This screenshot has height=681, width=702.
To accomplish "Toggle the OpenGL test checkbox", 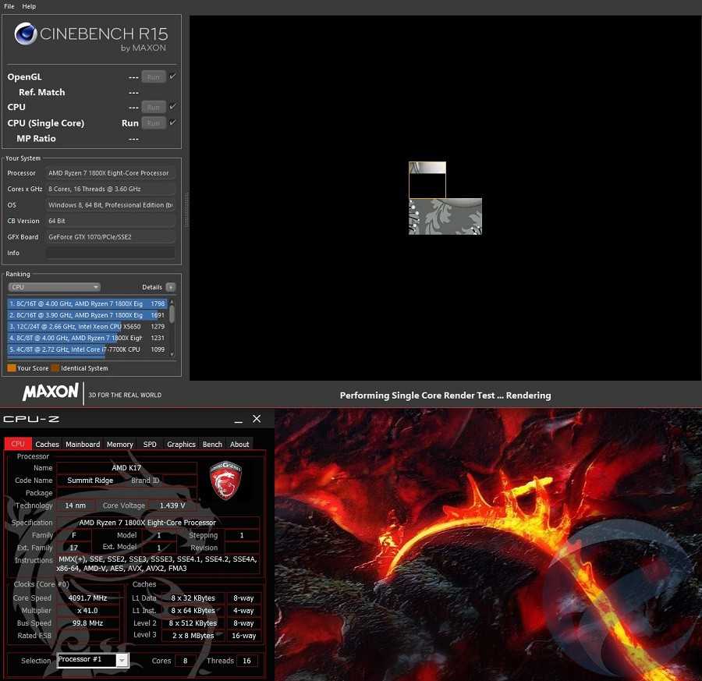I will [172, 76].
